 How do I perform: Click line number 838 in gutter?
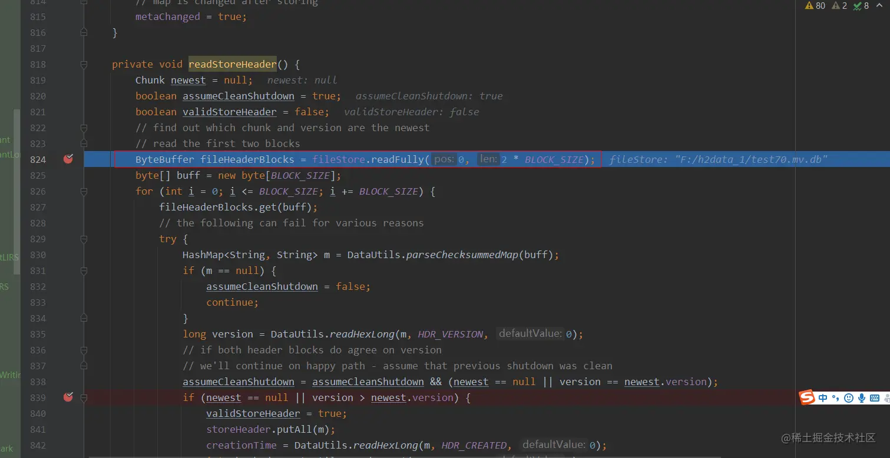point(38,382)
